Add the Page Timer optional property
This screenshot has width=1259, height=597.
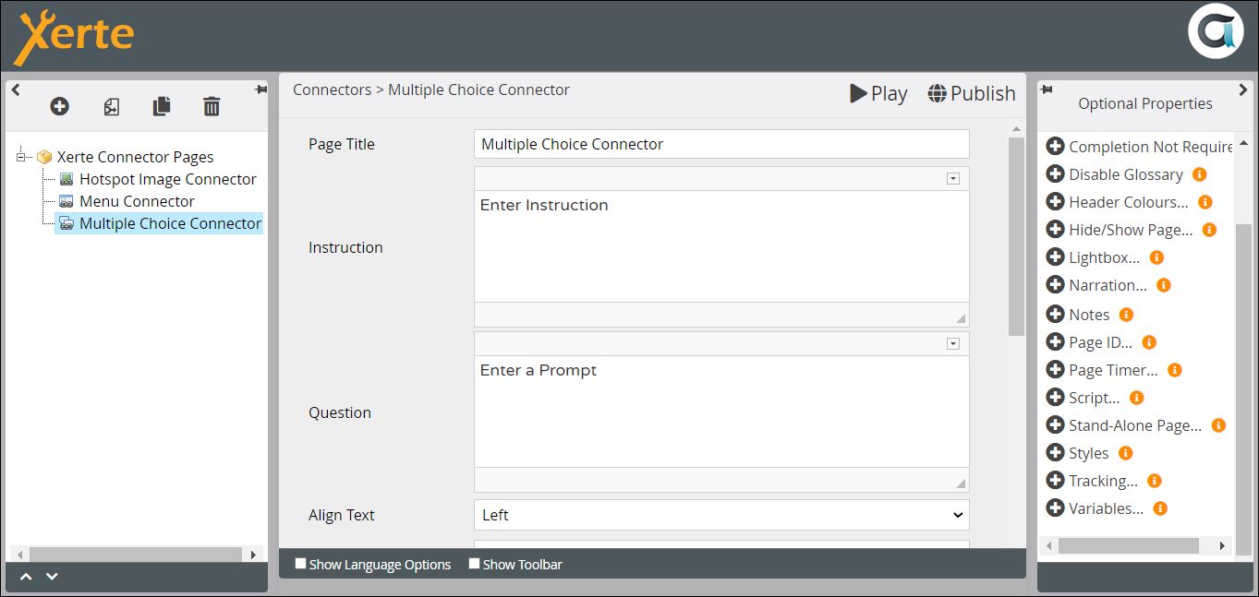[1055, 369]
